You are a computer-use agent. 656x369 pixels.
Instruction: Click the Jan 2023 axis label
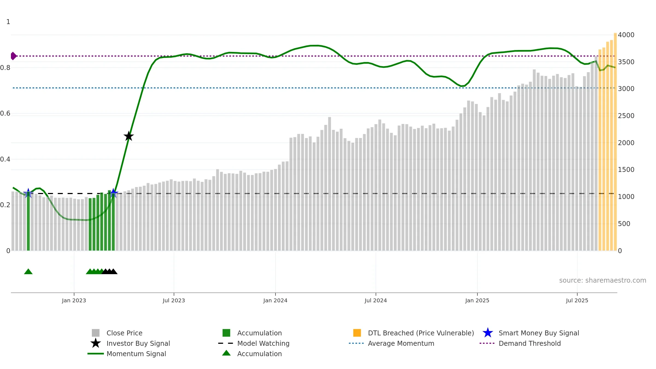point(74,300)
